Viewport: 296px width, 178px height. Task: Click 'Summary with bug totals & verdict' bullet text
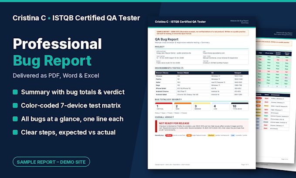tap(73, 92)
